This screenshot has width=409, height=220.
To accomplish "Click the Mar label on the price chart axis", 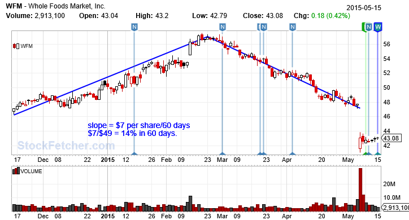I will pyautogui.click(x=222, y=160).
